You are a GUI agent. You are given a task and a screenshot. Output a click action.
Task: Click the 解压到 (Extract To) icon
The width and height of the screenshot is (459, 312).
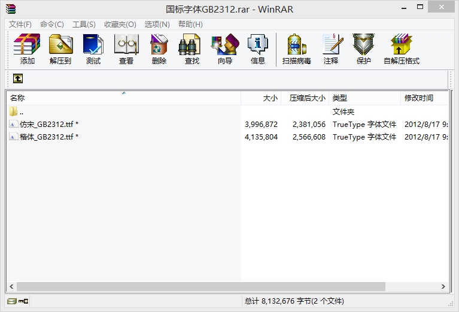pyautogui.click(x=60, y=44)
